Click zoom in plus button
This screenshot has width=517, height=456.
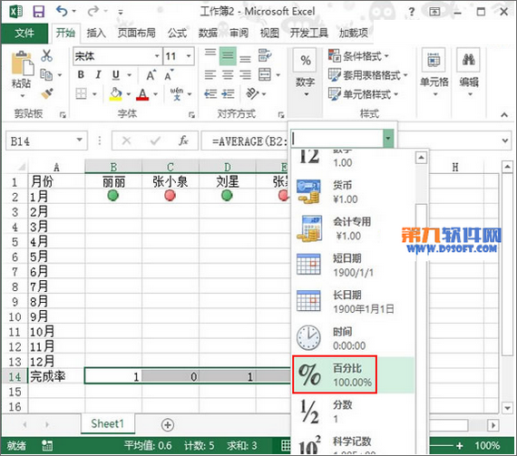[x=459, y=446]
